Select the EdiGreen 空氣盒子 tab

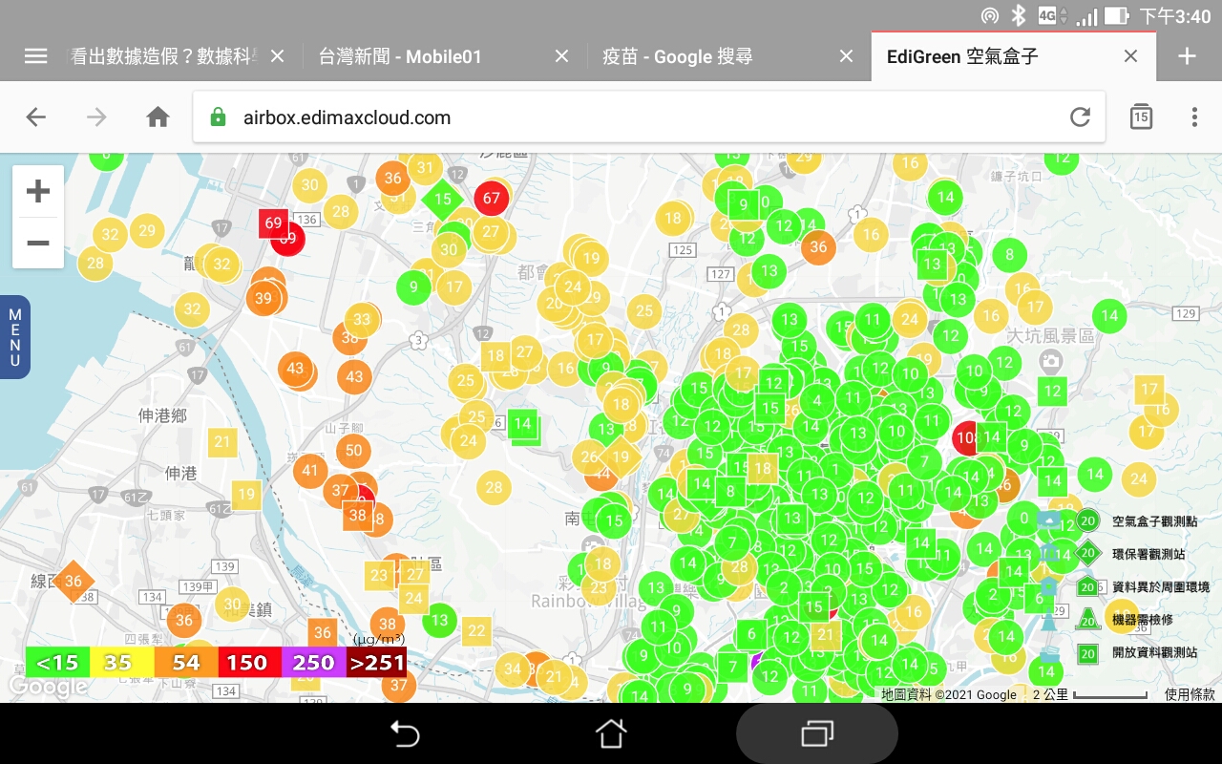pyautogui.click(x=962, y=56)
